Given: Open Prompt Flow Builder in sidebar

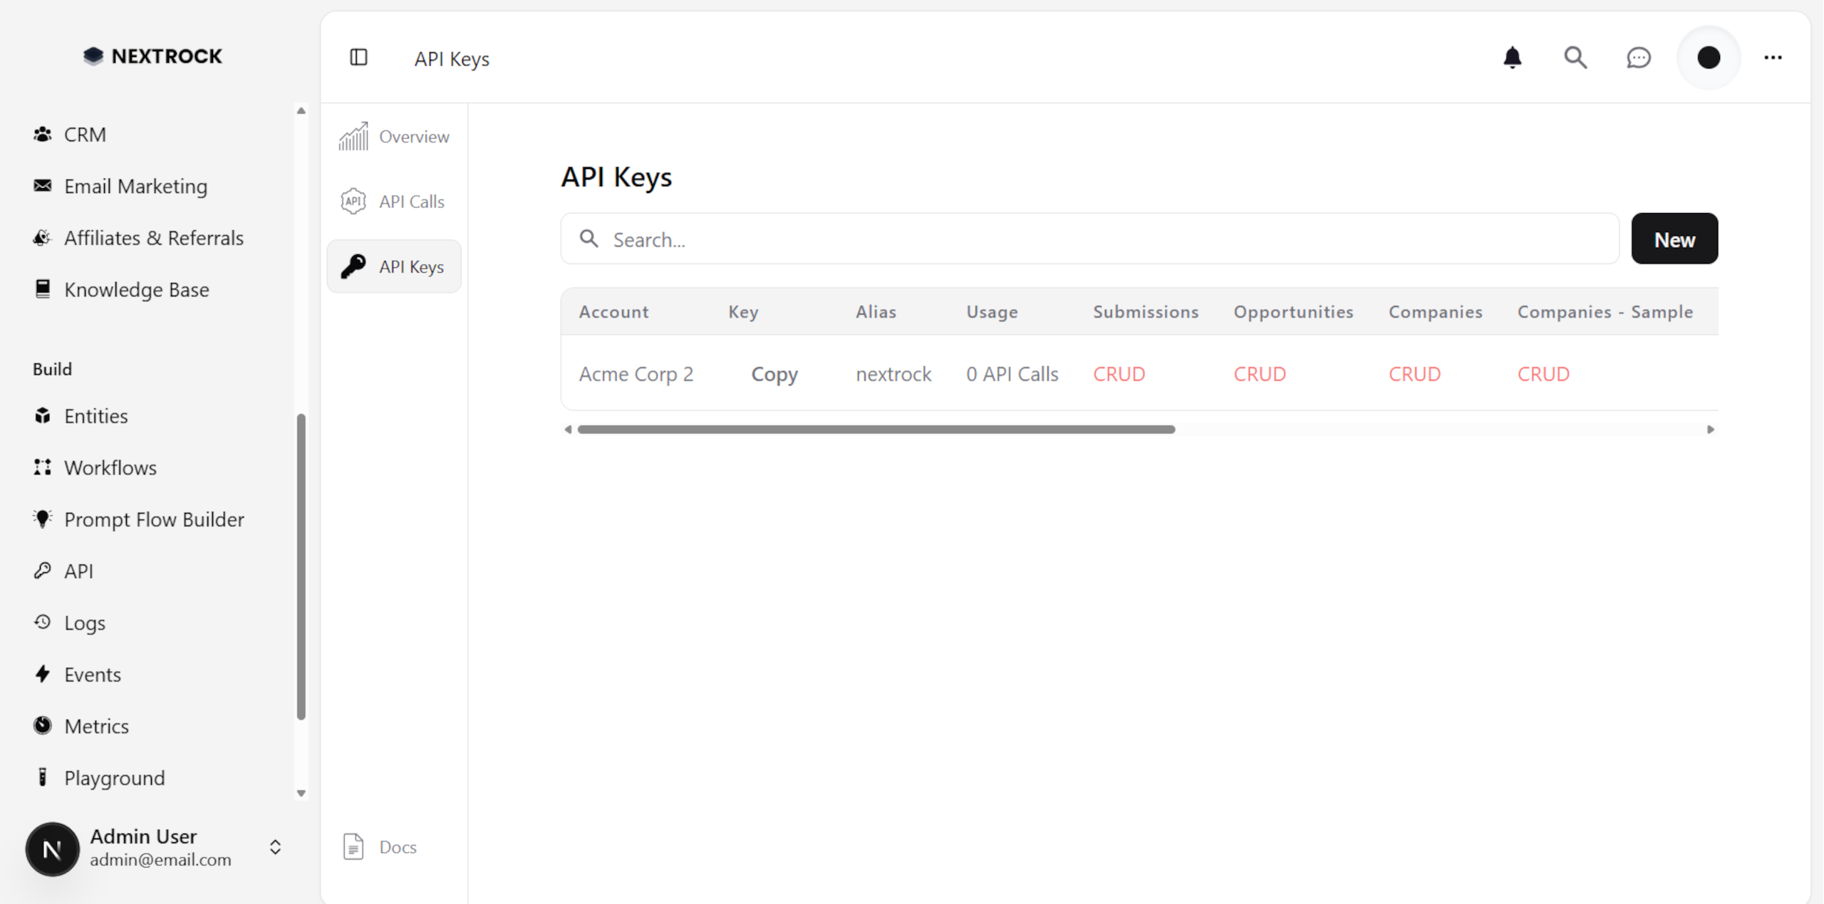Looking at the screenshot, I should pyautogui.click(x=154, y=519).
